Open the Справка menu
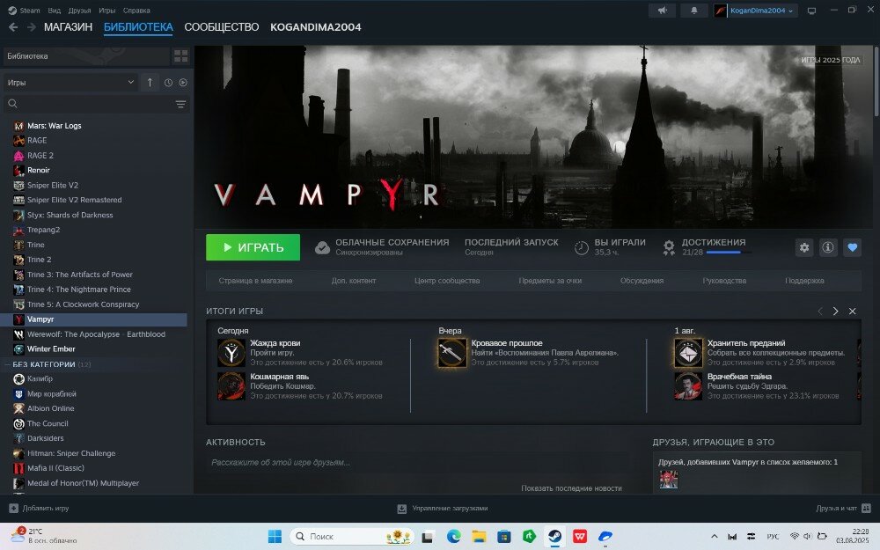Viewport: 880px width, 550px height. (x=136, y=10)
